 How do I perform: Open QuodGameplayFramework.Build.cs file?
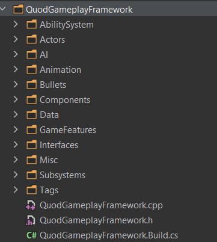point(109,235)
